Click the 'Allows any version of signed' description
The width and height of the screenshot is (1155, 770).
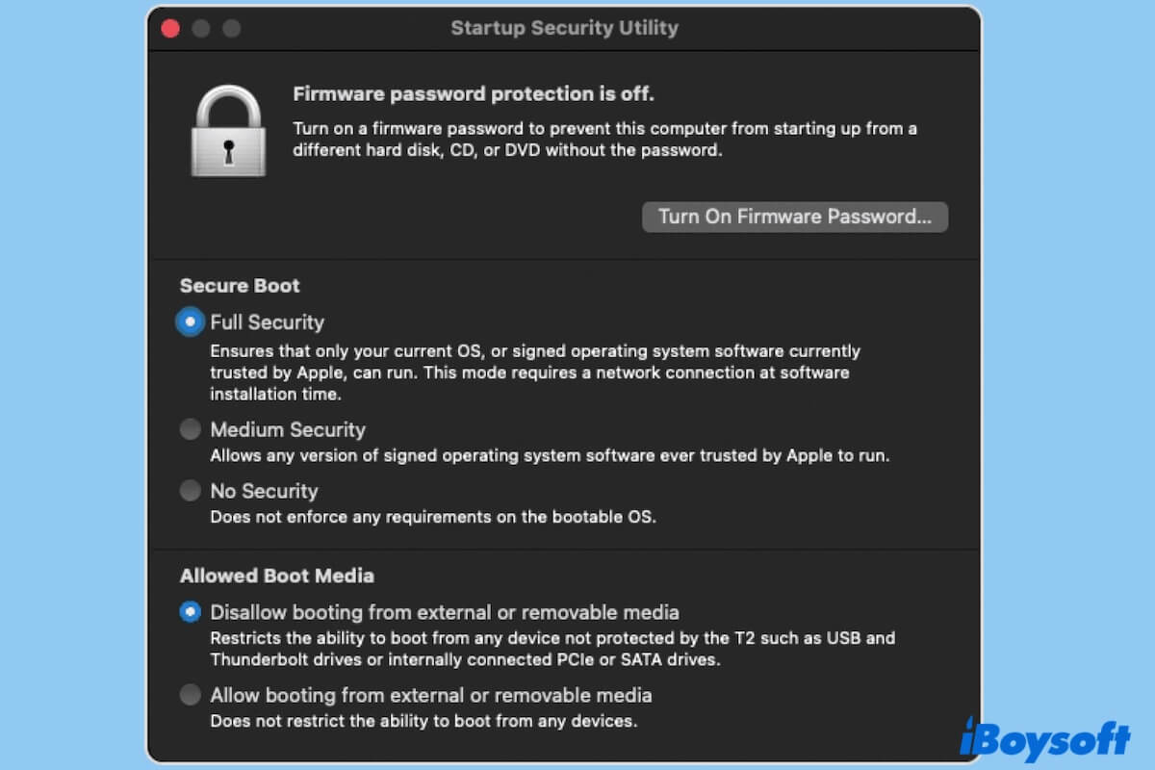[x=550, y=455]
